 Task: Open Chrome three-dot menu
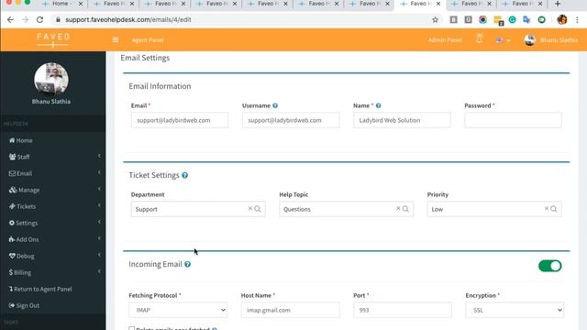(x=577, y=20)
